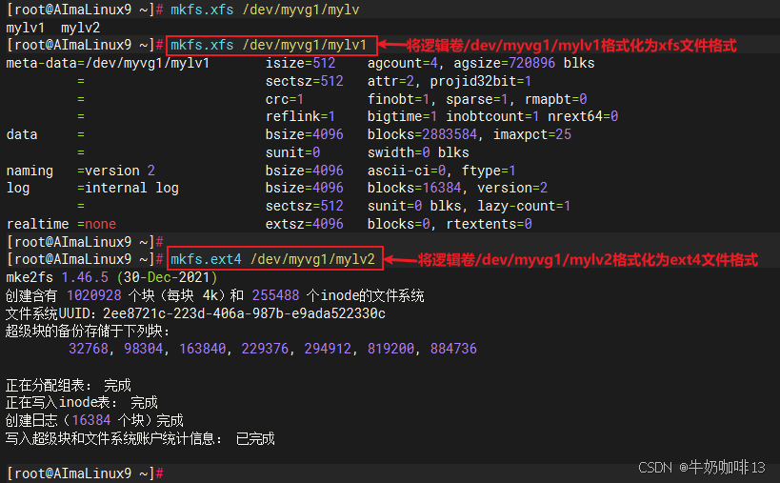Screen dimensions: 780x483
Task: Click the '255488' inode count number
Action: point(275,295)
